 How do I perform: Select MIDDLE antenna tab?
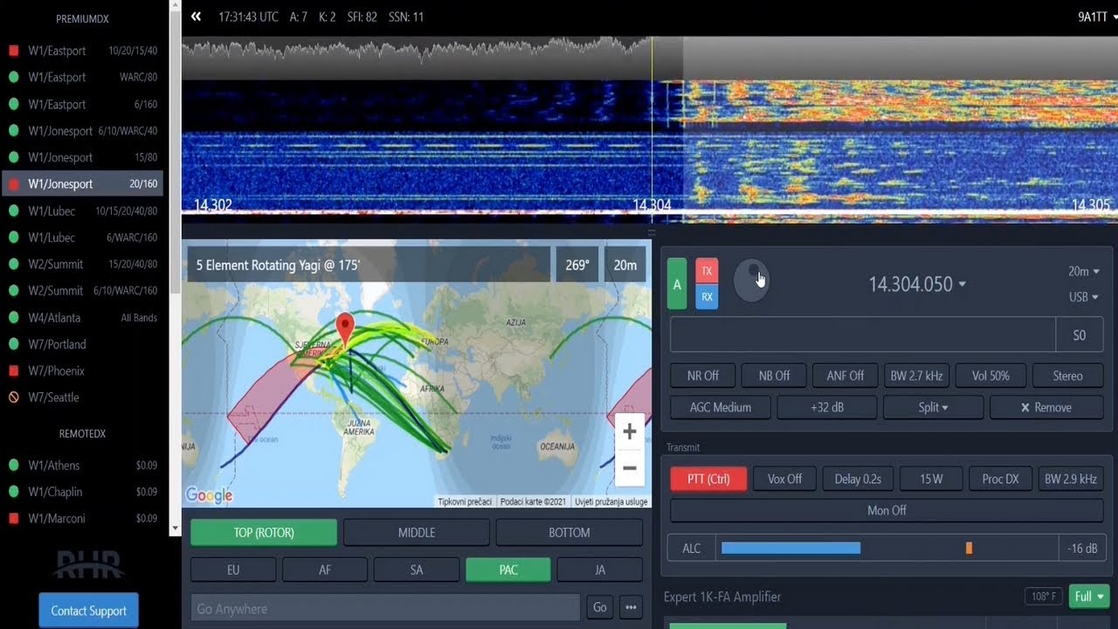click(x=416, y=533)
